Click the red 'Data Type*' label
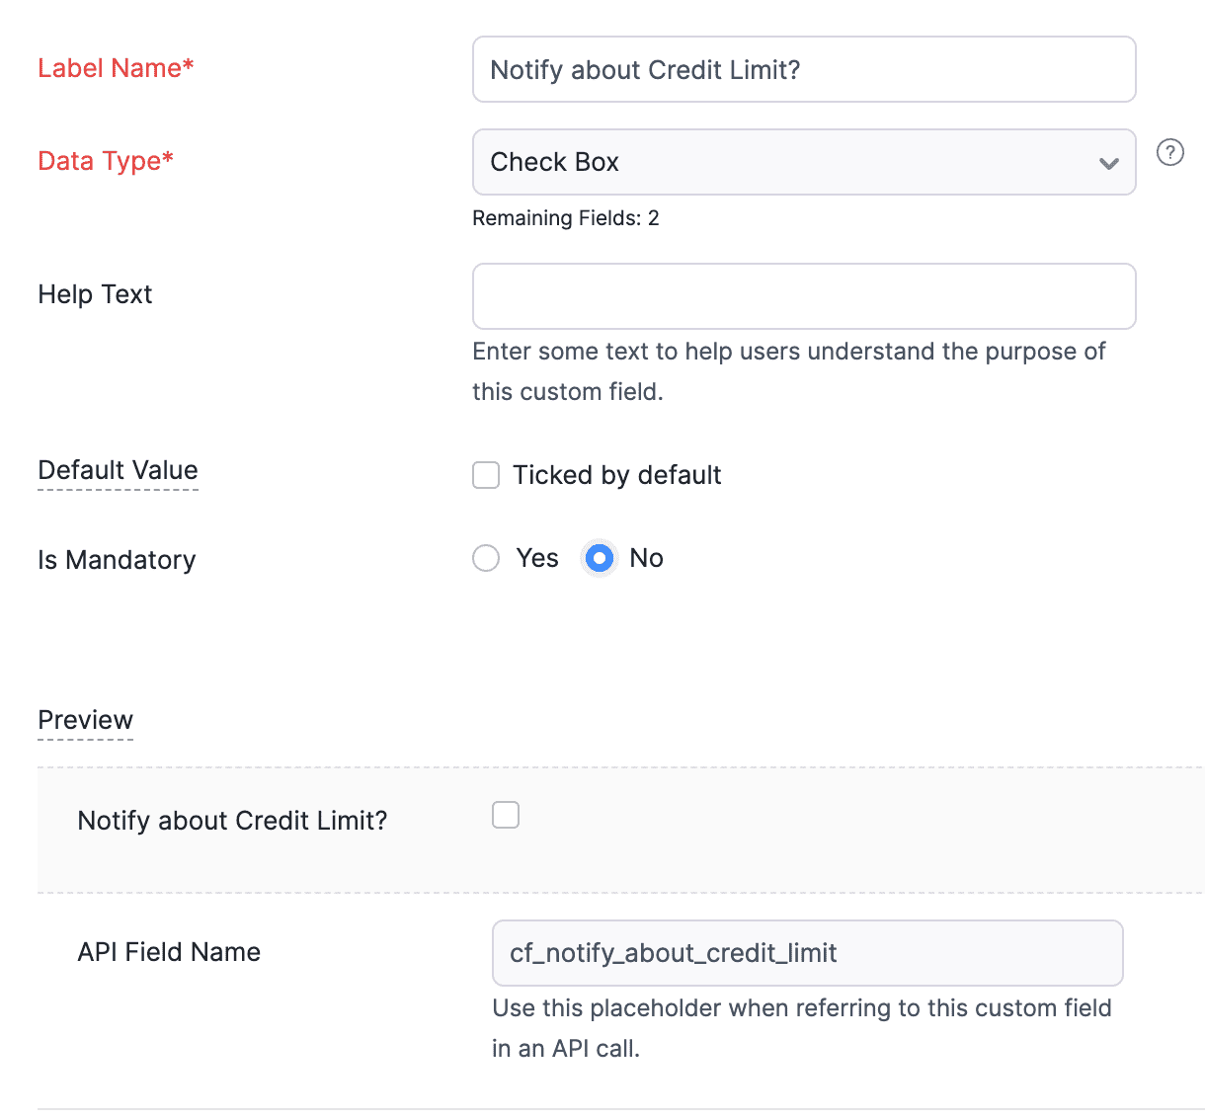The height and width of the screenshot is (1118, 1205). pyautogui.click(x=106, y=161)
